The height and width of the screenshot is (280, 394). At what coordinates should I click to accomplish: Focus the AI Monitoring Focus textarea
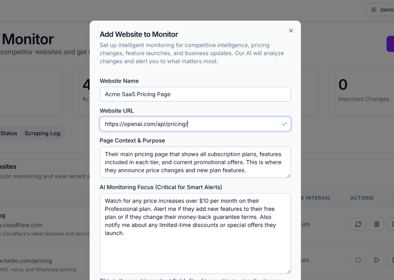(x=195, y=245)
